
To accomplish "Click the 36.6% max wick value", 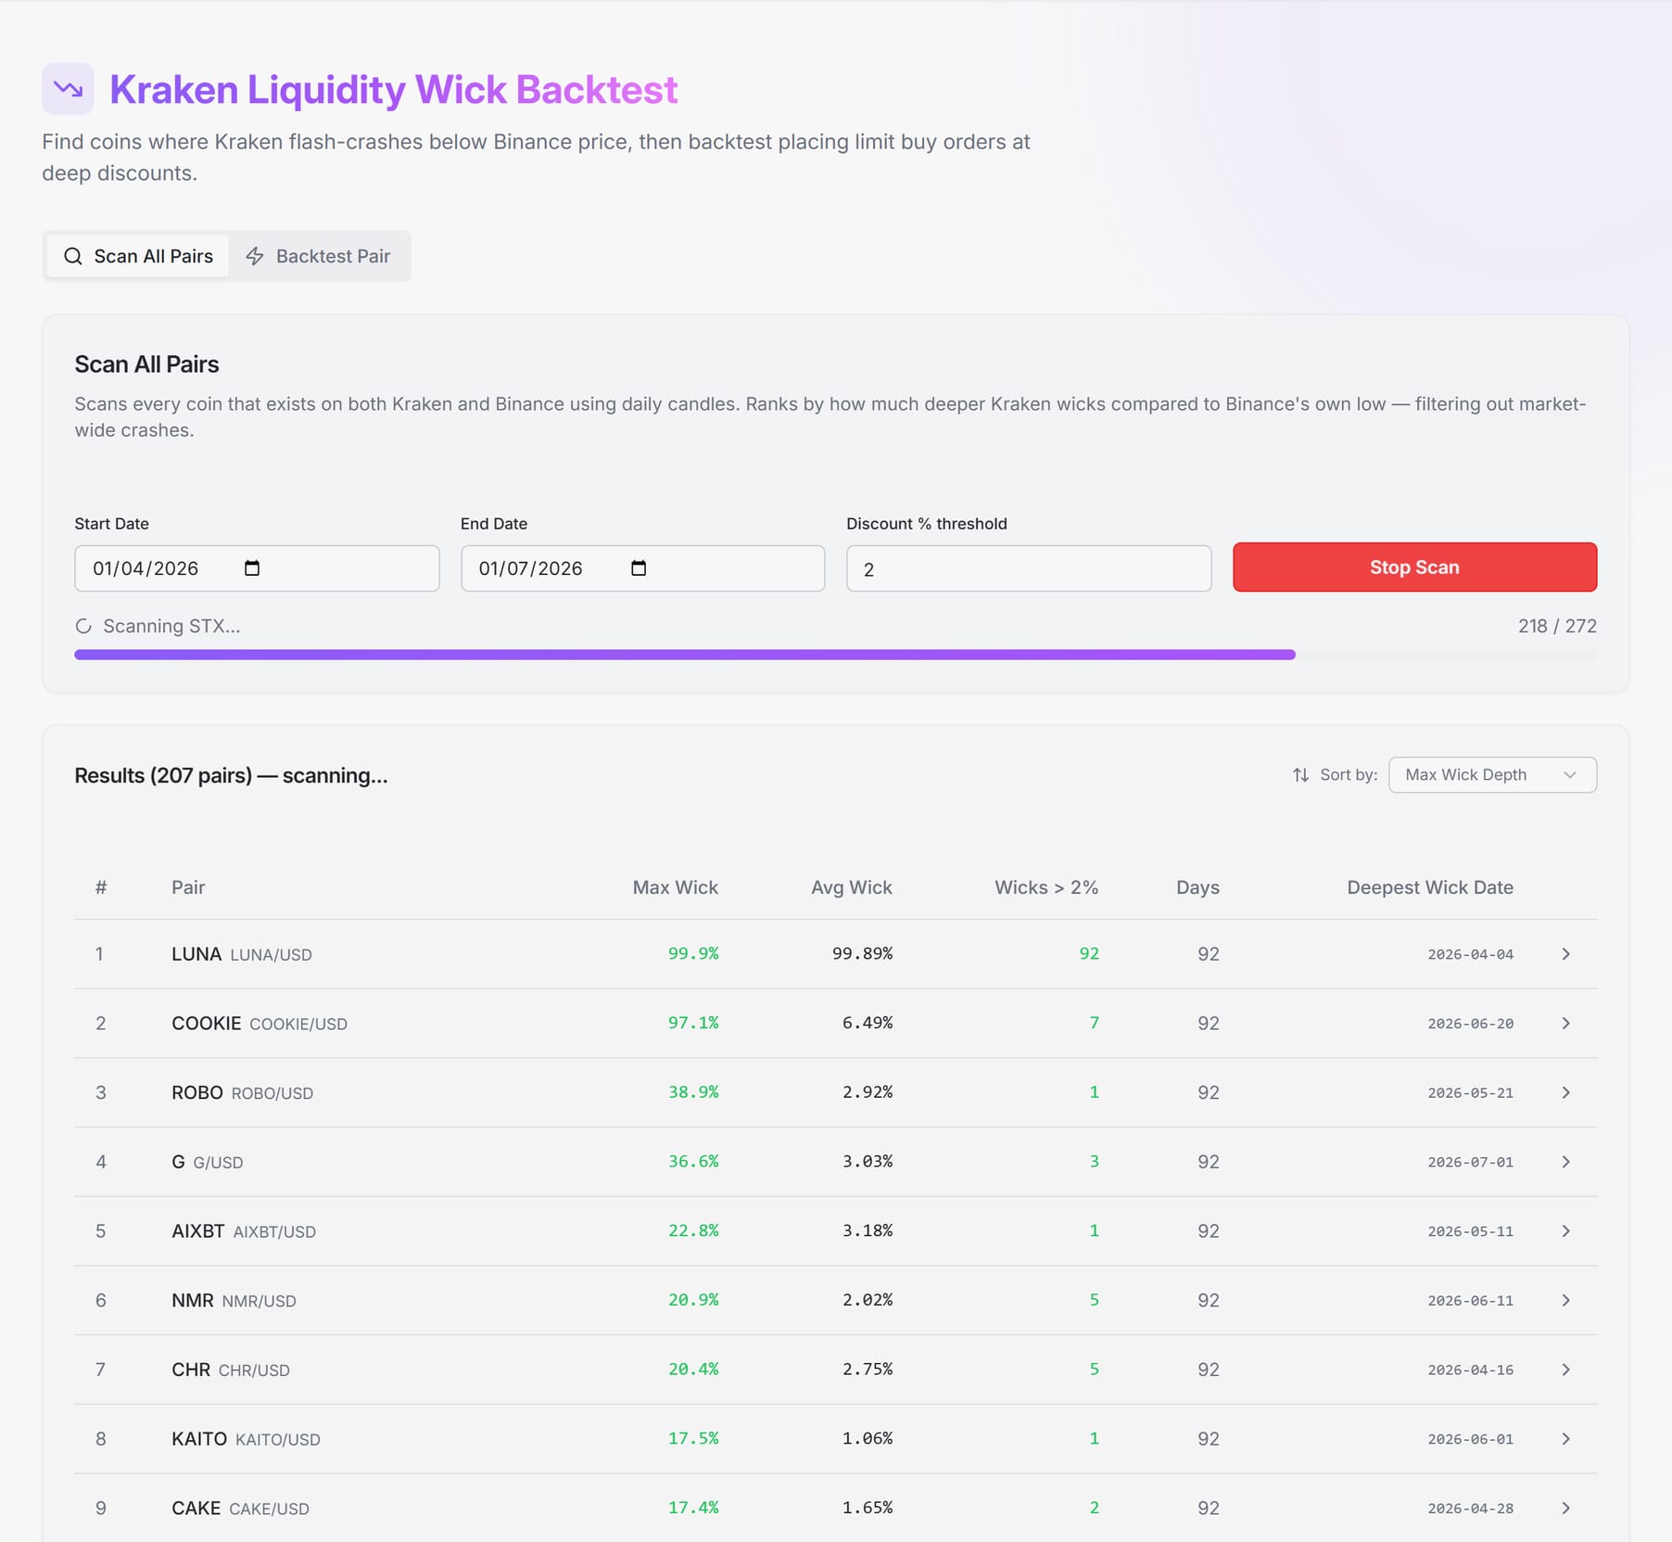I will [x=693, y=1161].
